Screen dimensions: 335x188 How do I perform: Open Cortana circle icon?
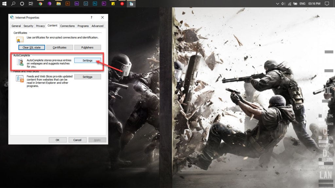point(22,4)
